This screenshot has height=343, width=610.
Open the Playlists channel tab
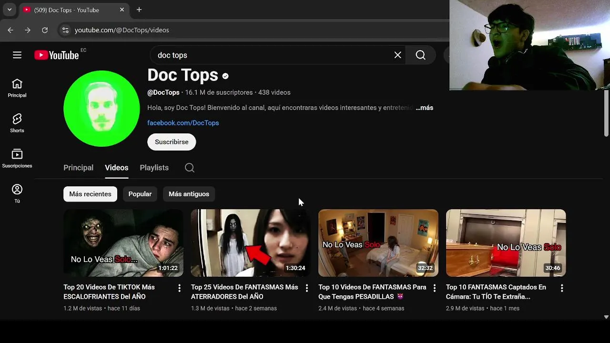(154, 168)
